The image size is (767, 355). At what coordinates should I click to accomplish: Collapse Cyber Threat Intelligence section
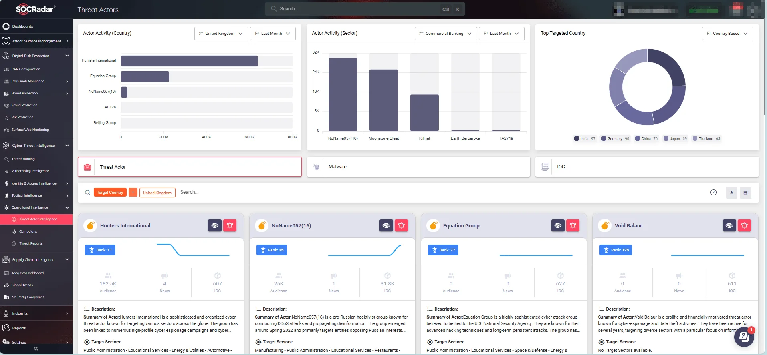pos(36,146)
